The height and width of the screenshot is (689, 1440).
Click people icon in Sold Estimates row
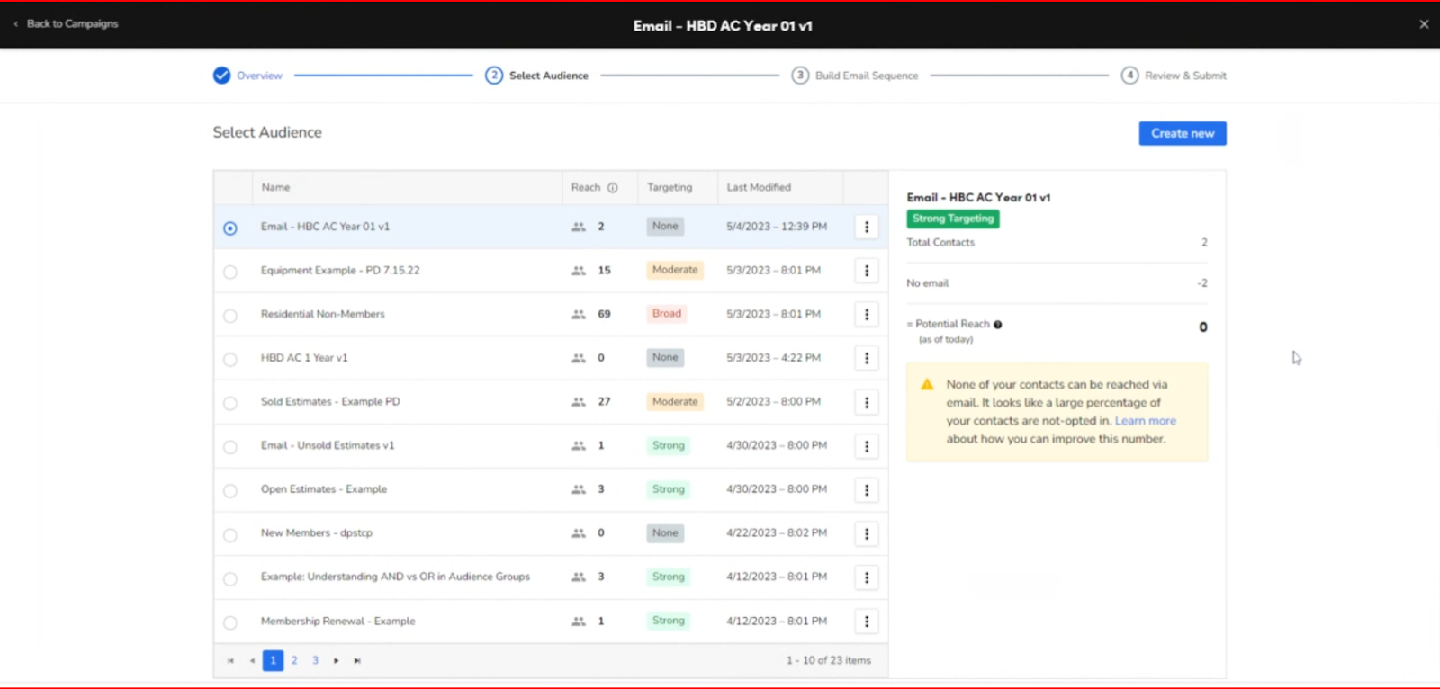[x=579, y=402]
